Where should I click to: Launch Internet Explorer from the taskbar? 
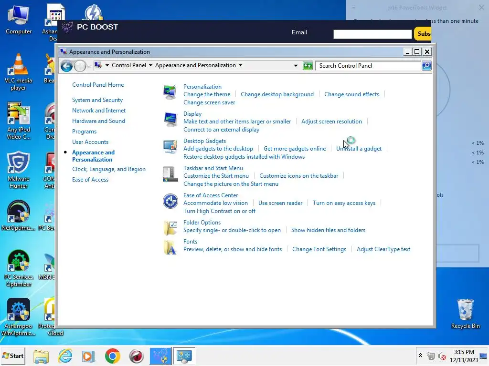65,356
